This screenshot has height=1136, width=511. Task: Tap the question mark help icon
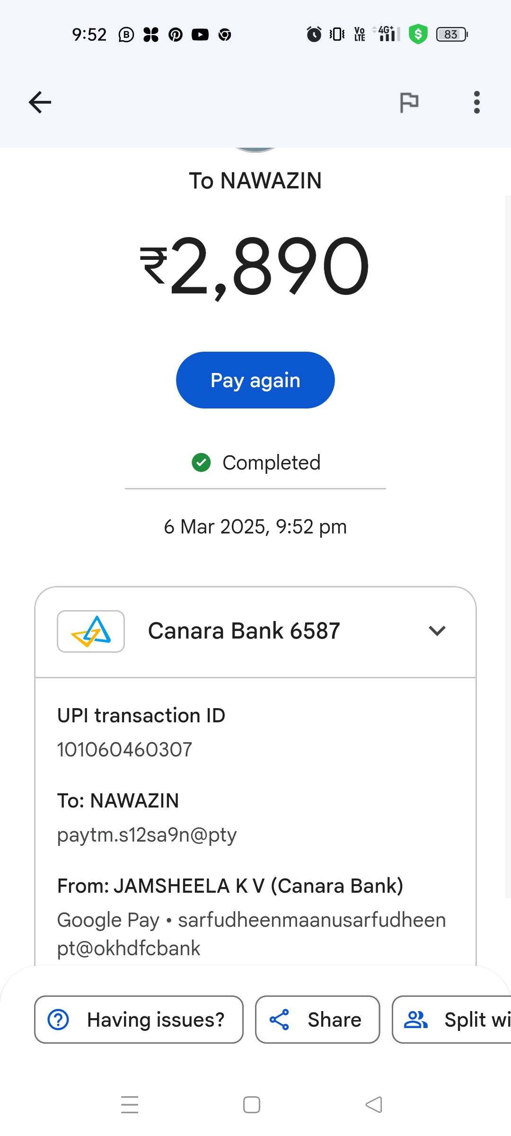[x=59, y=1020]
